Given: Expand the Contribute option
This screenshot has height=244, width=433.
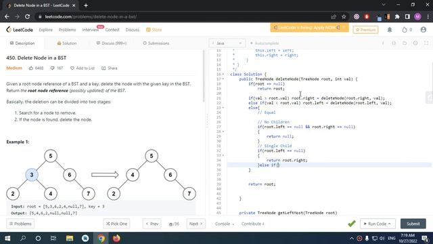Looking at the screenshot, I should [252, 224].
